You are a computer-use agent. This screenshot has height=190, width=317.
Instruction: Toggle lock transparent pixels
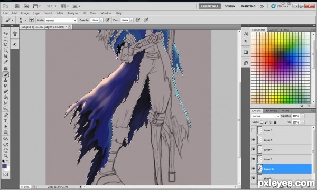click(x=262, y=122)
